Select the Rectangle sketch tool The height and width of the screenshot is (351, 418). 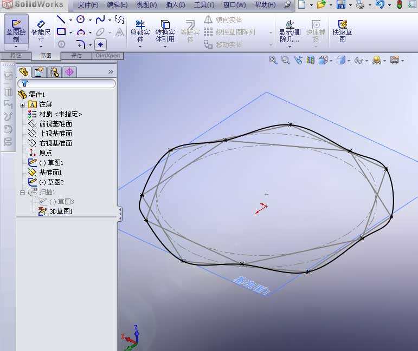(61, 32)
